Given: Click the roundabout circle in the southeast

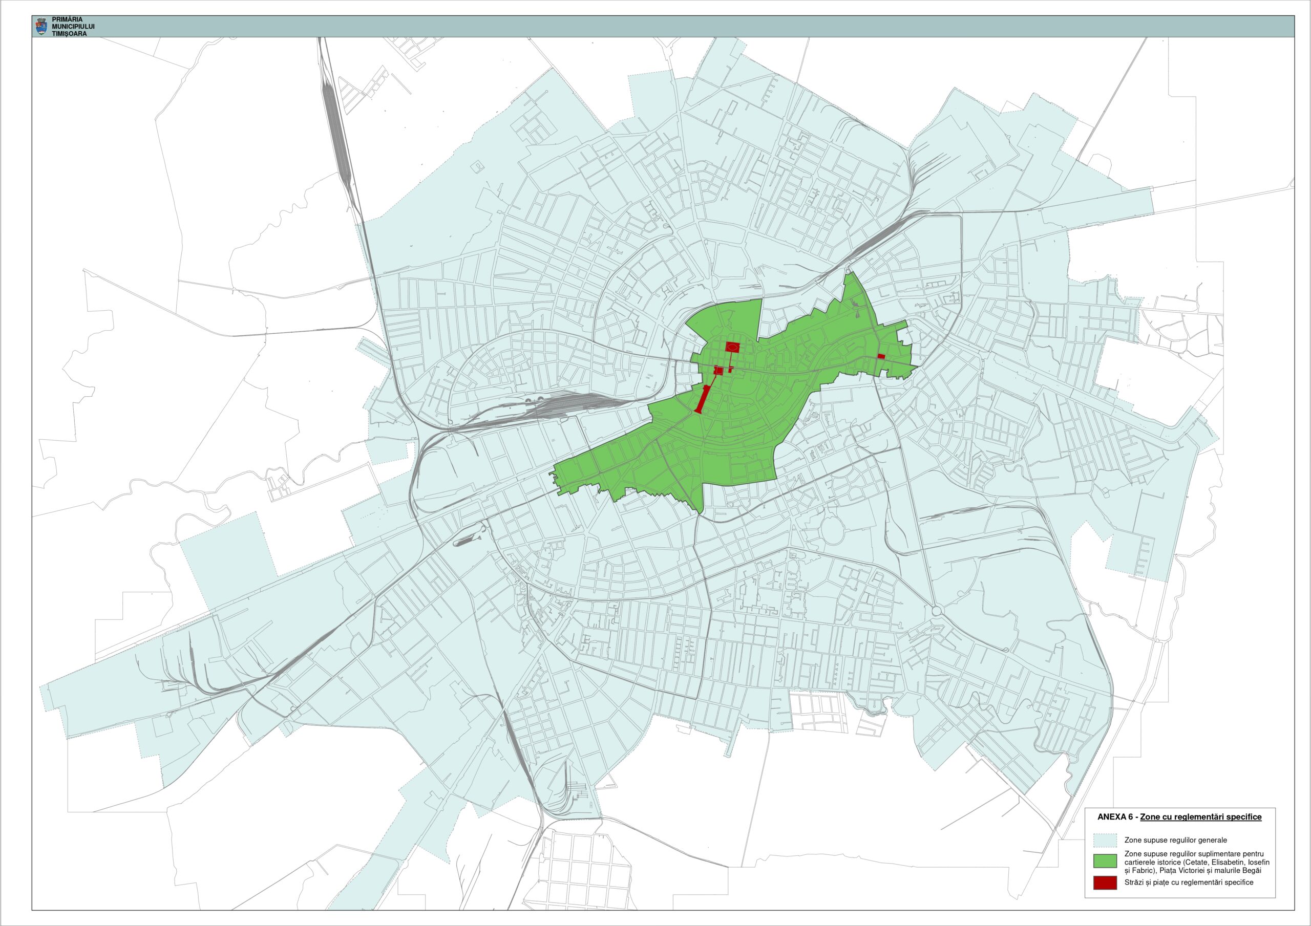Looking at the screenshot, I should click(x=937, y=611).
